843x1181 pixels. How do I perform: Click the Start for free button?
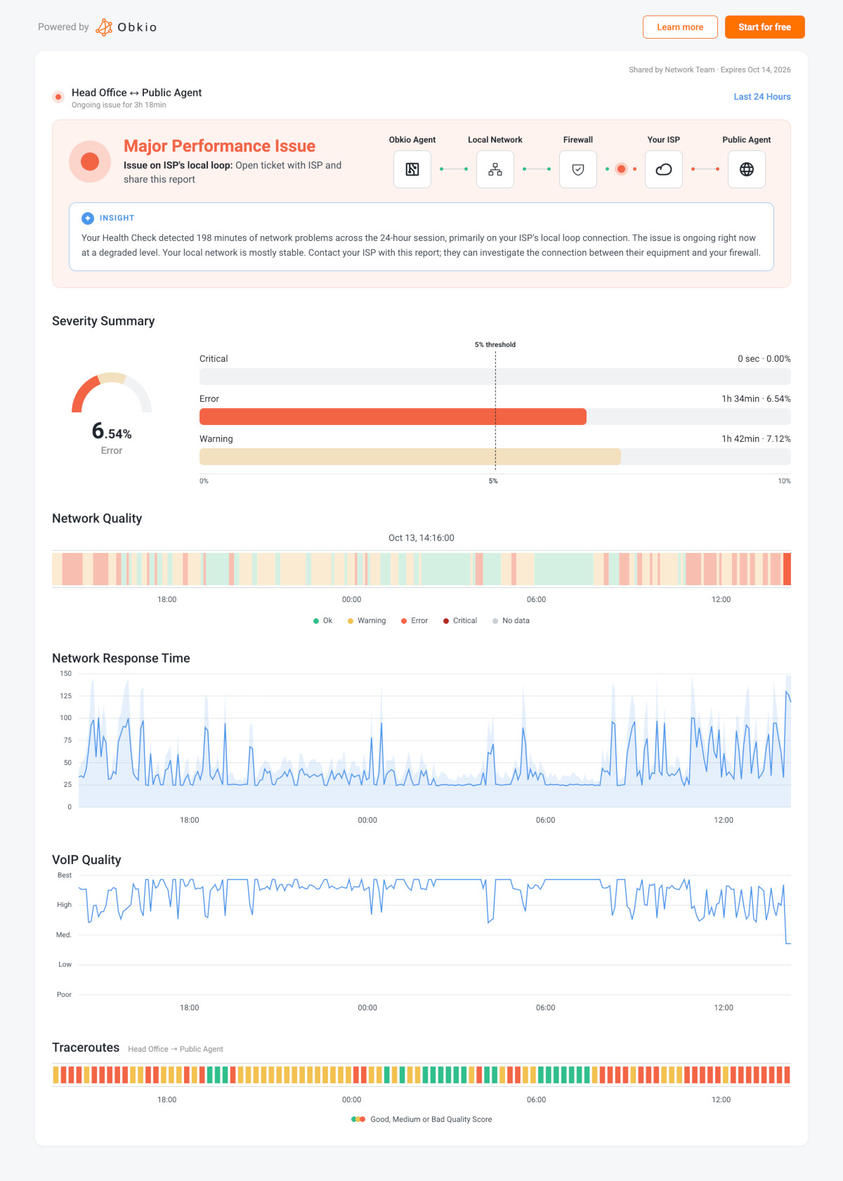[764, 27]
